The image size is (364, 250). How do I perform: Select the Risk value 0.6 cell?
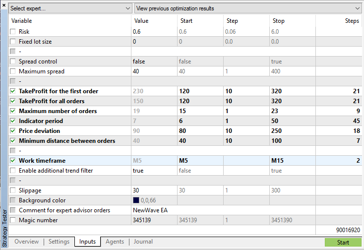tap(154, 32)
